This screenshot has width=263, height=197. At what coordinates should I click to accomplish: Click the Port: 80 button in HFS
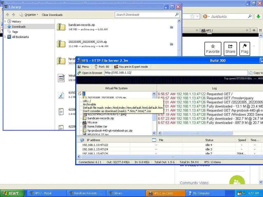102,67
